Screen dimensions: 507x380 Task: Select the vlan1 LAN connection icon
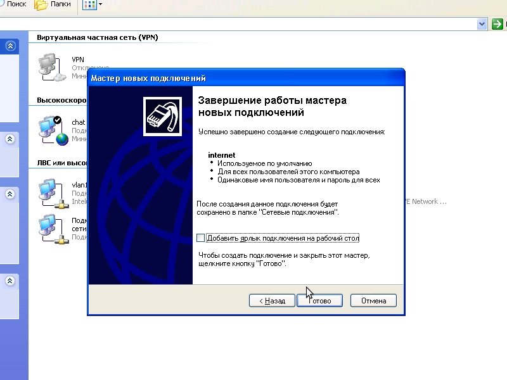click(x=53, y=193)
